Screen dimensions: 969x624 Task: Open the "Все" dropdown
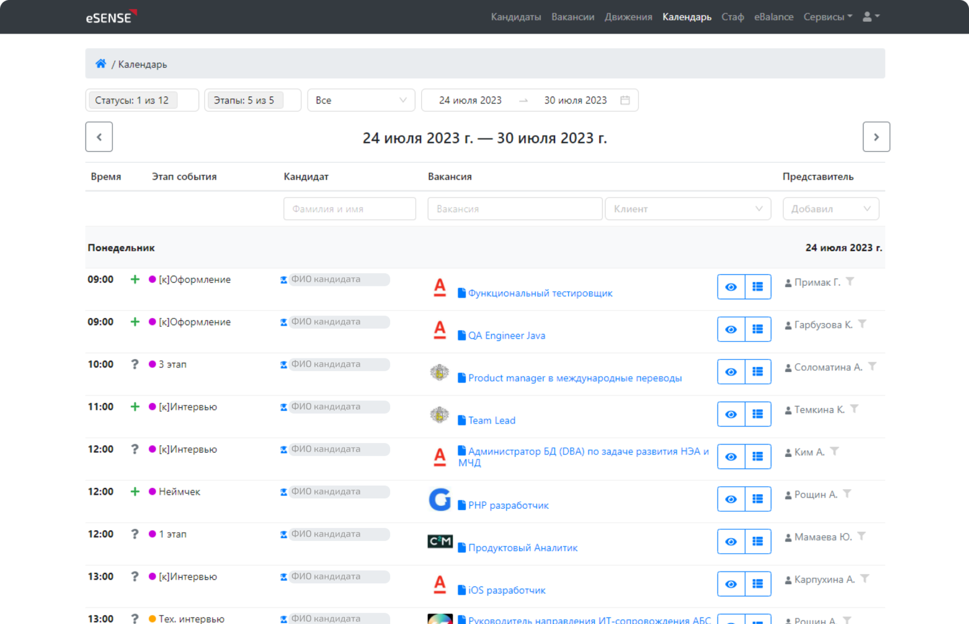(x=361, y=100)
